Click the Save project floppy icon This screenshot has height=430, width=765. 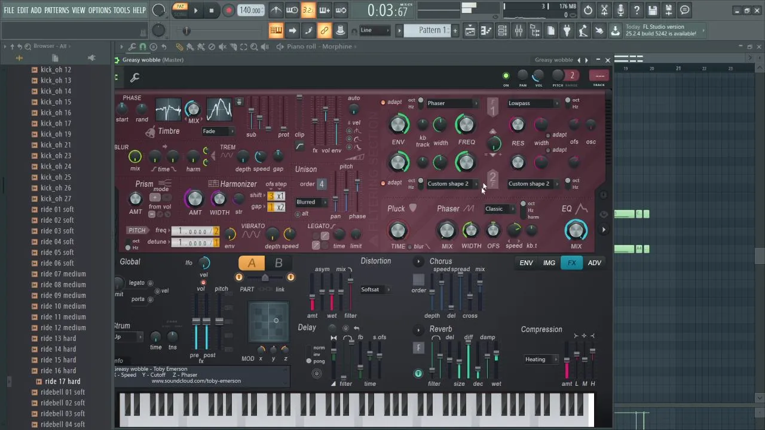tap(653, 10)
